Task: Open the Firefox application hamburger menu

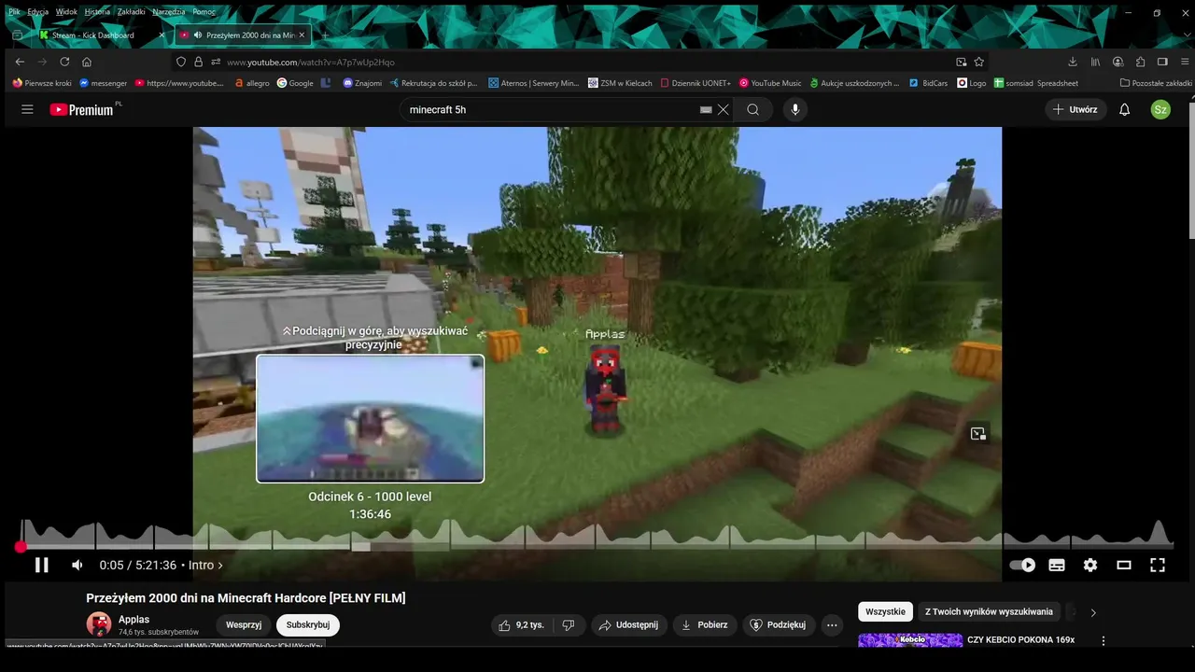Action: click(1185, 62)
